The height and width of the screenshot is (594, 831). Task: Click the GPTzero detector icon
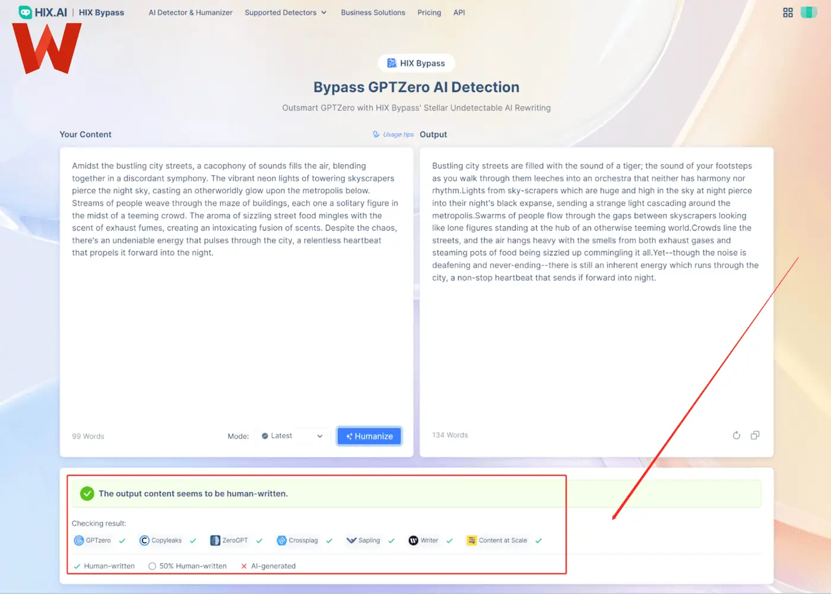[79, 541]
